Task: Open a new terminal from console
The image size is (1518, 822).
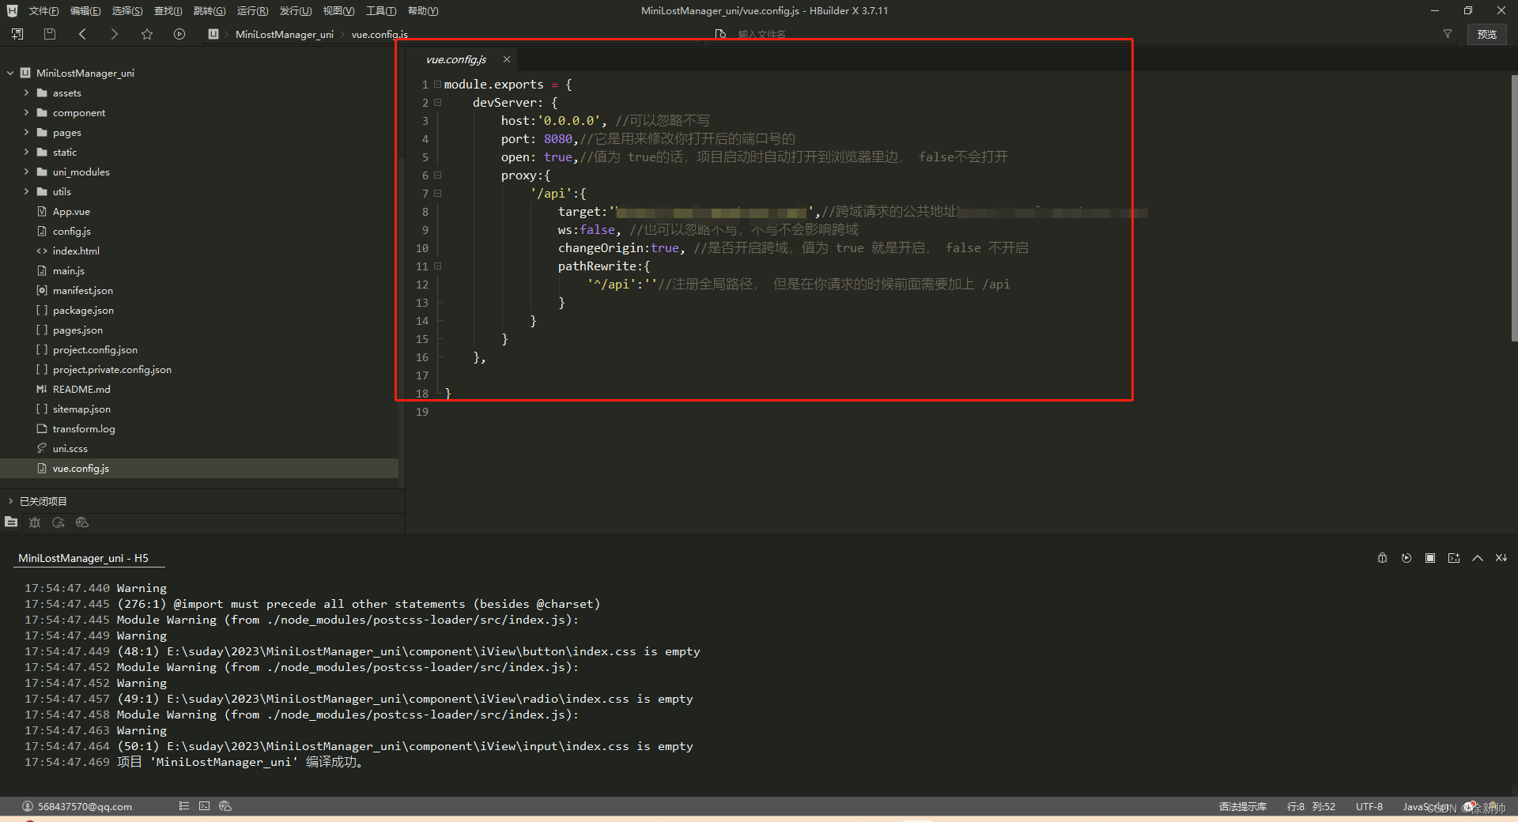Action: tap(1453, 558)
